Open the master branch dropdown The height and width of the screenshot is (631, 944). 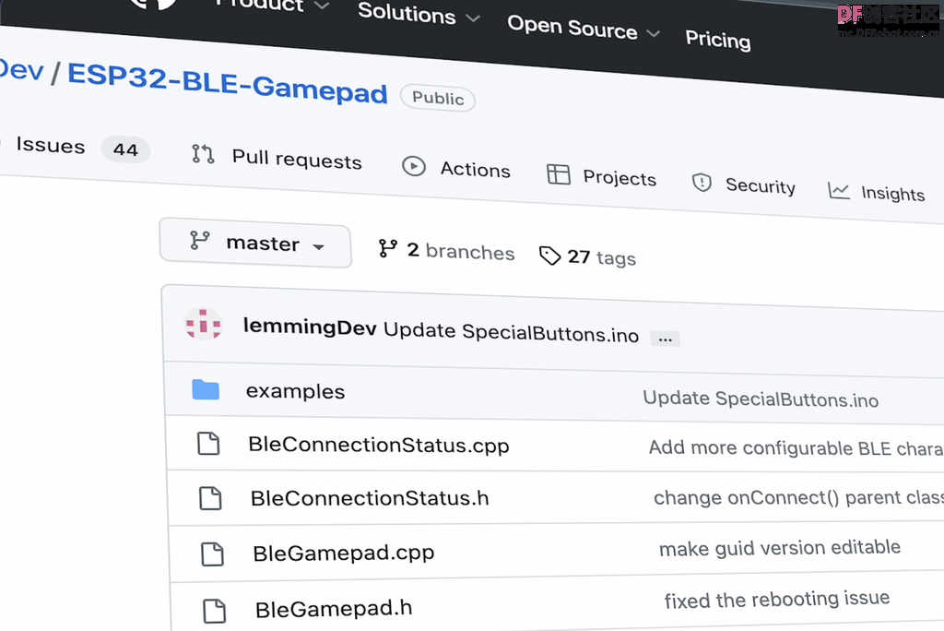(255, 243)
